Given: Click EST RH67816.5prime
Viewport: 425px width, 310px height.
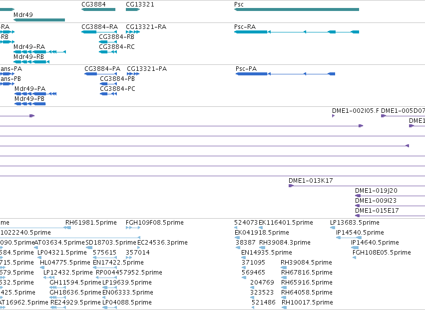Looking at the screenshot, I should [307, 273].
